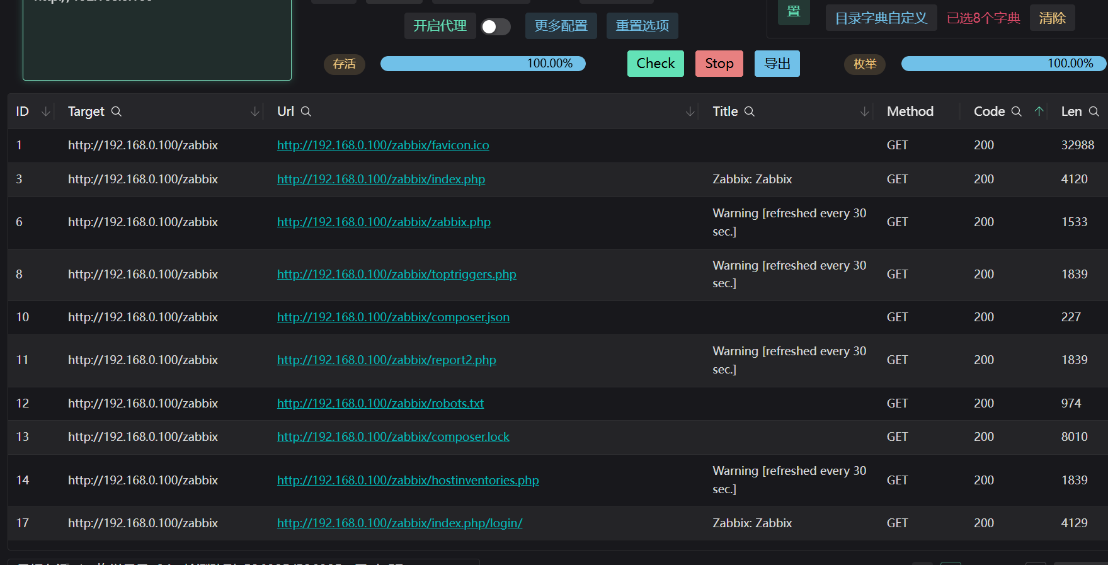The image size is (1108, 565).
Task: Open the favicon.ico link
Action: click(383, 146)
